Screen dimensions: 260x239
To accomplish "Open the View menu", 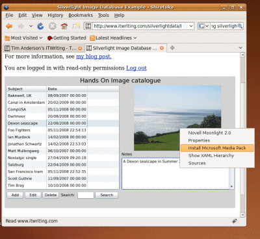I will (37, 16).
